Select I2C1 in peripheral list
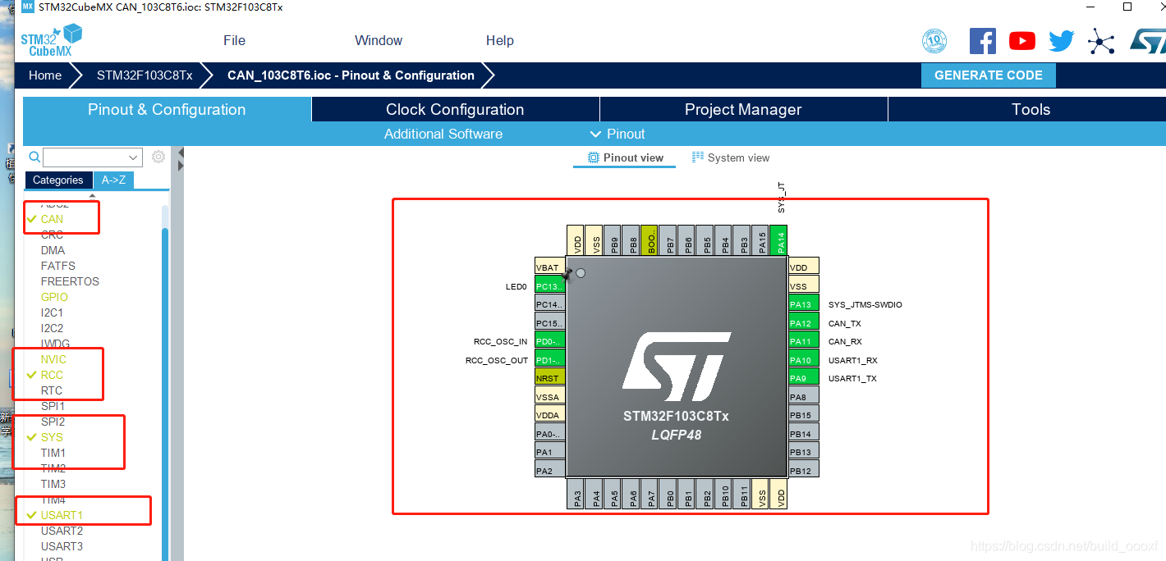 click(52, 312)
